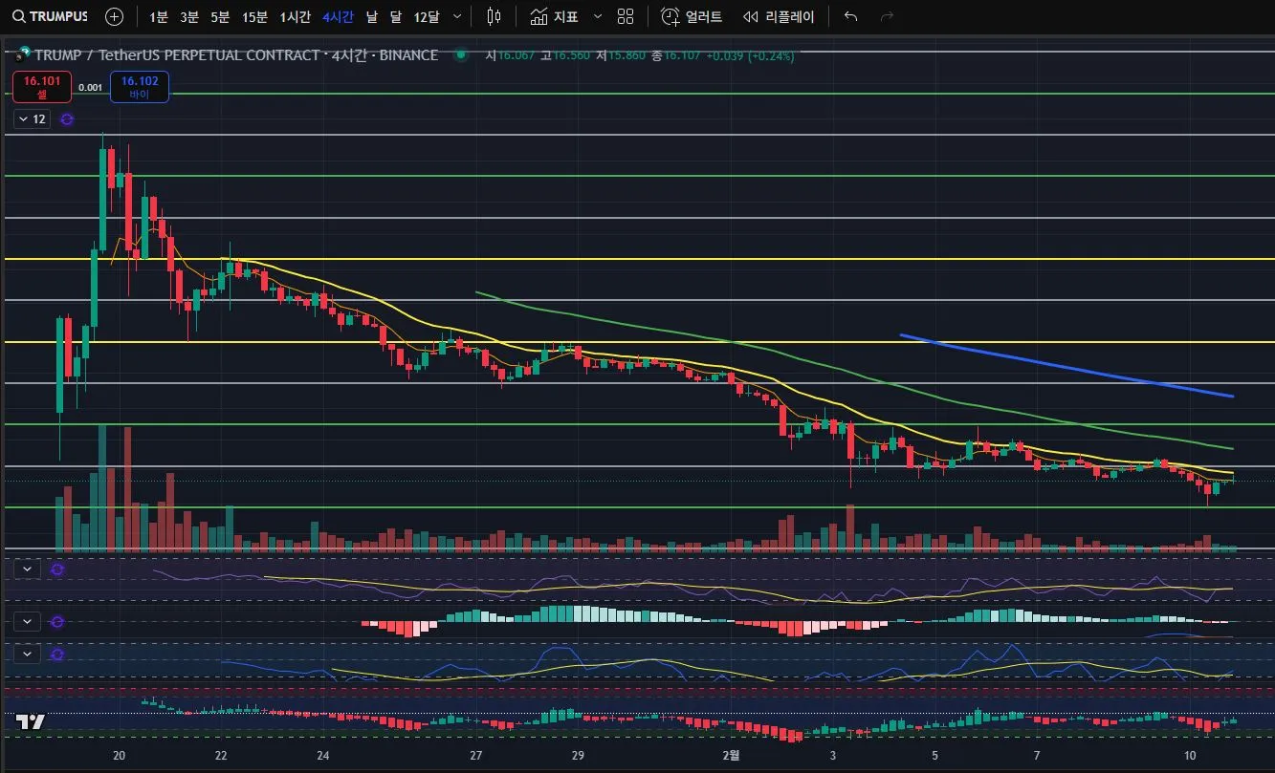
Task: Click purple icon in the first oscillator pane
Action: (56, 569)
